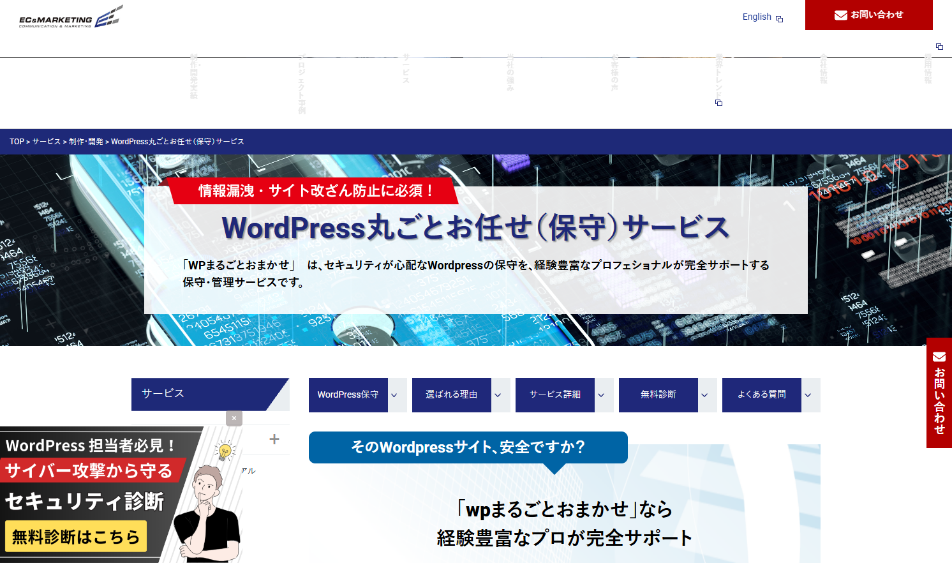This screenshot has width=952, height=563.
Task: Click the plus expander in the sidebar
Action: (x=274, y=439)
